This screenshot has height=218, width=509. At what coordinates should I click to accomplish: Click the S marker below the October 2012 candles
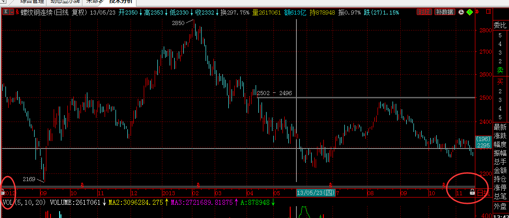click(82, 185)
